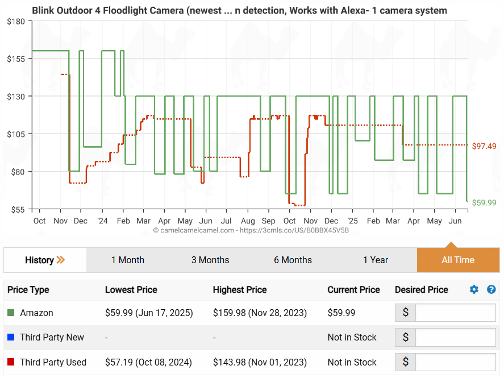Click the History double-chevron arrows icon
504x378 pixels.
tap(60, 260)
